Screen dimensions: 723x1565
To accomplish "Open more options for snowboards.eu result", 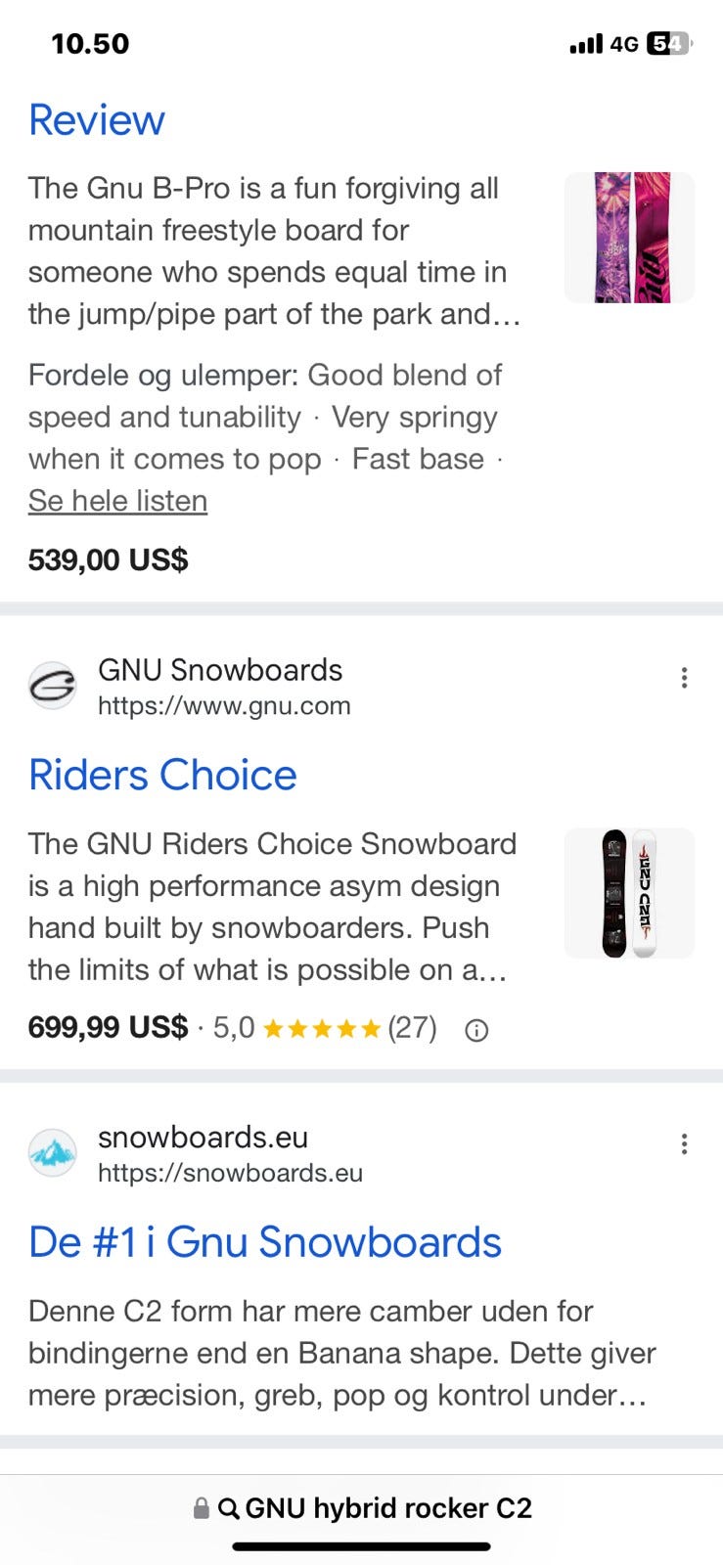I will pyautogui.click(x=684, y=1144).
